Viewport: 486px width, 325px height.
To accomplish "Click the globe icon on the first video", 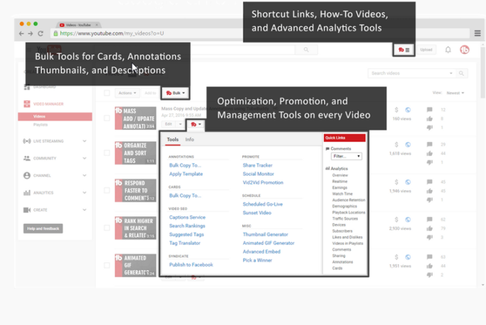I will click(x=407, y=110).
